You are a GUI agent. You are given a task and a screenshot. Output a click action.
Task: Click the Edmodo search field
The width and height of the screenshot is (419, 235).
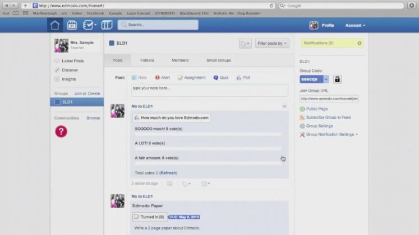click(158, 25)
